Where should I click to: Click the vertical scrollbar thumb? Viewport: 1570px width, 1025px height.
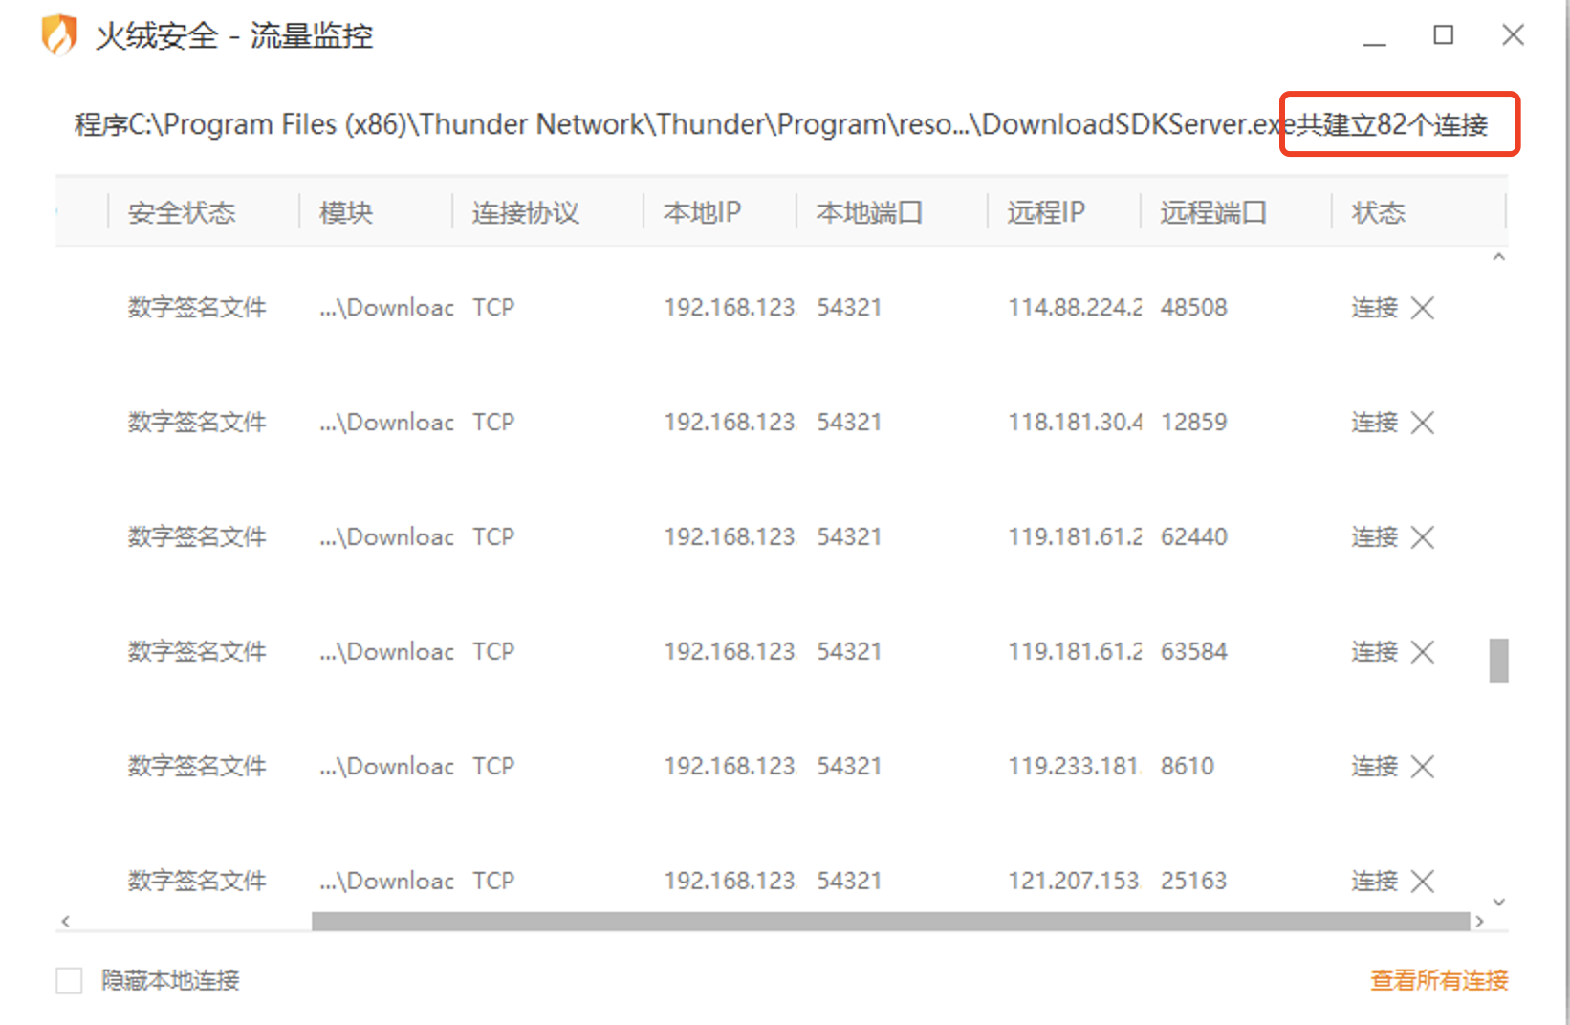pos(1498,660)
